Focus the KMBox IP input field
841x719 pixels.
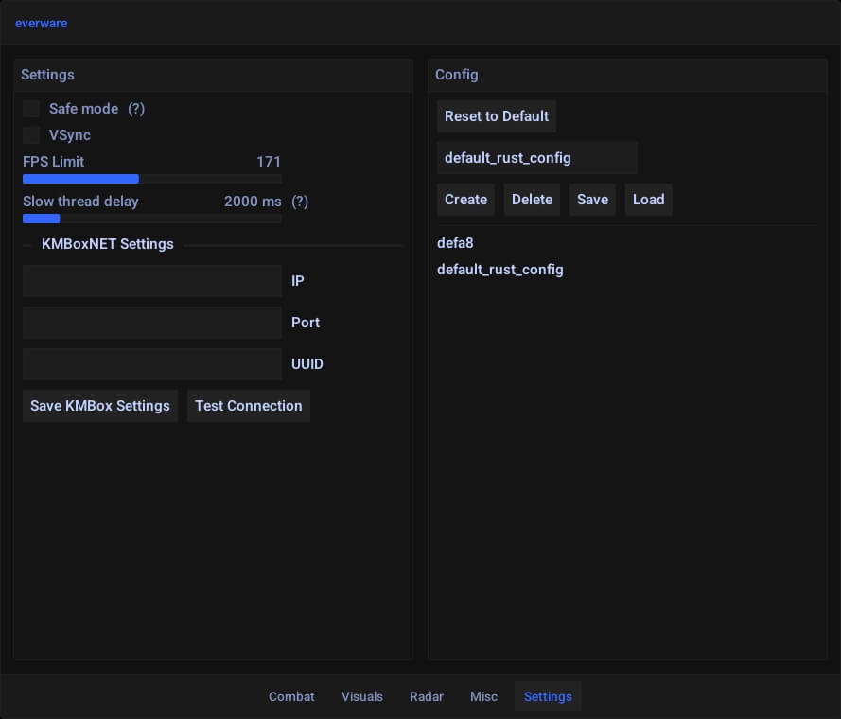pos(151,281)
